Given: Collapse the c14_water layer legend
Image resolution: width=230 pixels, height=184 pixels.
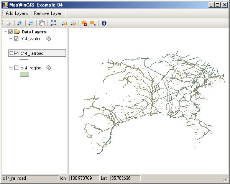Looking at the screenshot, I should [11, 39].
